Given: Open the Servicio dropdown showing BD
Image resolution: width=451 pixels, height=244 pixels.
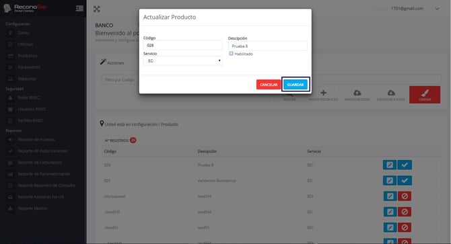Looking at the screenshot, I should 182,61.
